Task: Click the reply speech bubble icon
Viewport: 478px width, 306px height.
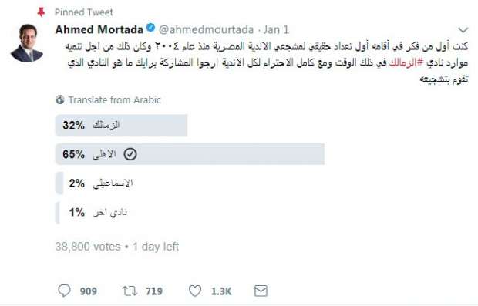Action: click(64, 291)
